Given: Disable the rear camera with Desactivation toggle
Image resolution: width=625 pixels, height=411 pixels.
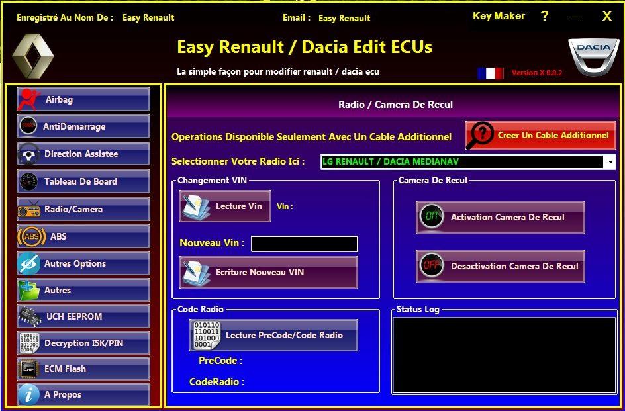Looking at the screenshot, I should (x=431, y=266).
